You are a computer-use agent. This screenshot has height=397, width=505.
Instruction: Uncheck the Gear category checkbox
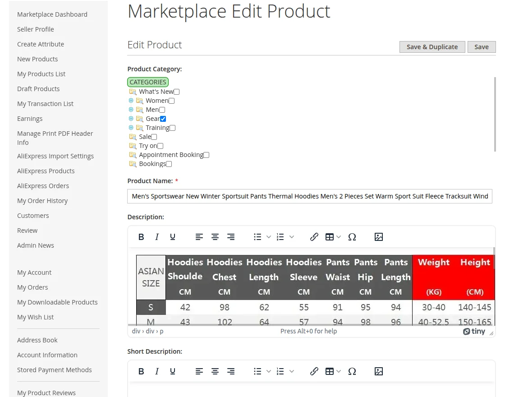pos(163,119)
